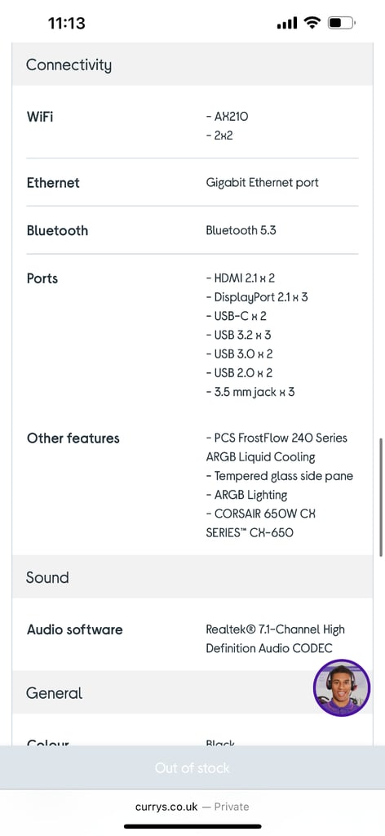
Task: Tap the battery indicator icon
Action: coord(341,23)
